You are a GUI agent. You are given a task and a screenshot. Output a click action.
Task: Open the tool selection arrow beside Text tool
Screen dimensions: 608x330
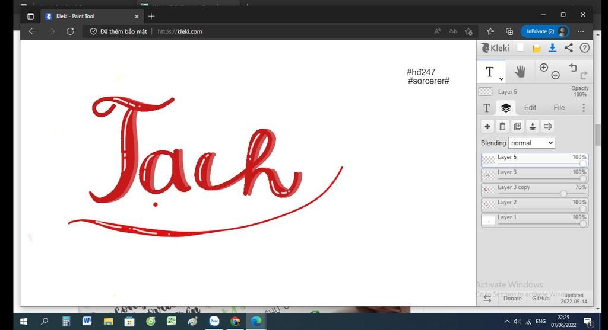(x=501, y=79)
